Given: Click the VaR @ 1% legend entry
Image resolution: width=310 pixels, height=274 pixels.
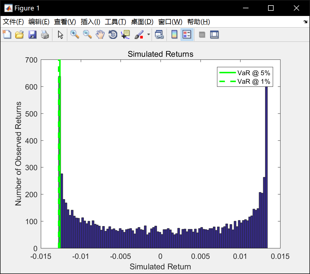Looking at the screenshot, I should click(x=245, y=82).
